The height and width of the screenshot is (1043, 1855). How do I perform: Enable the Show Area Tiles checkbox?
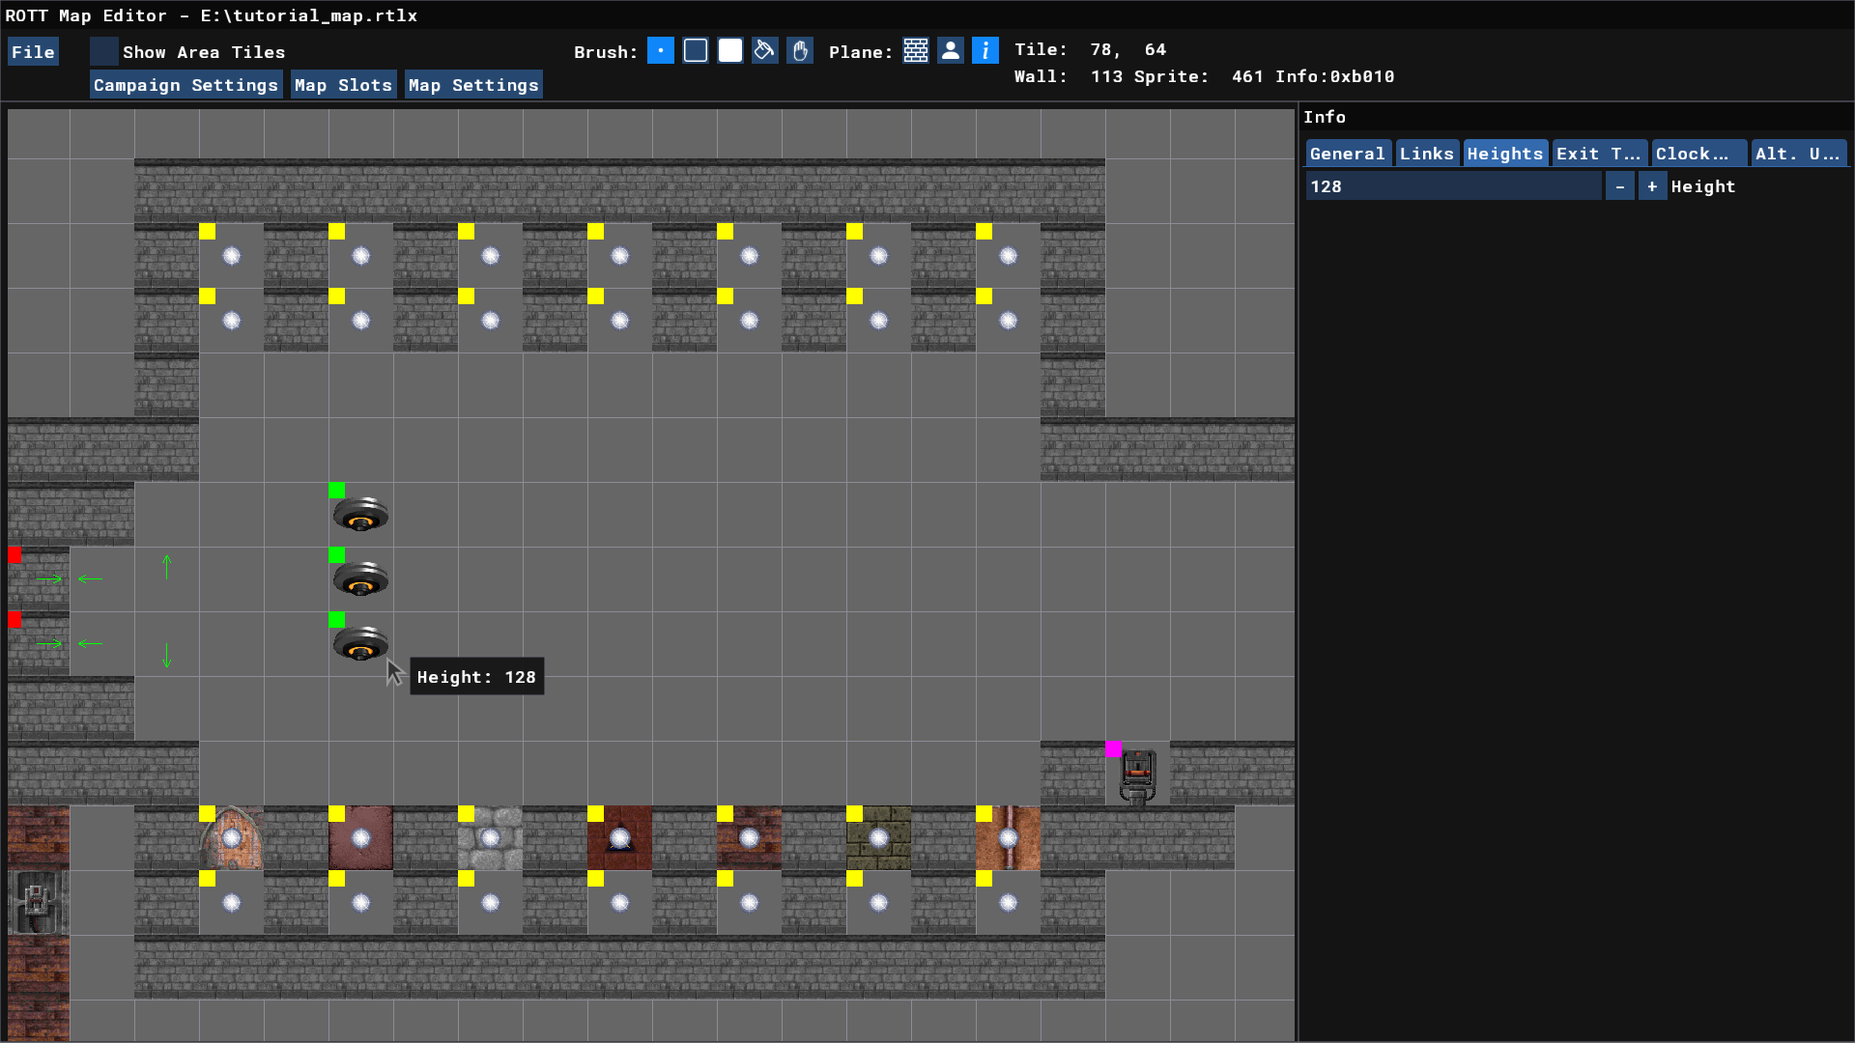click(104, 51)
